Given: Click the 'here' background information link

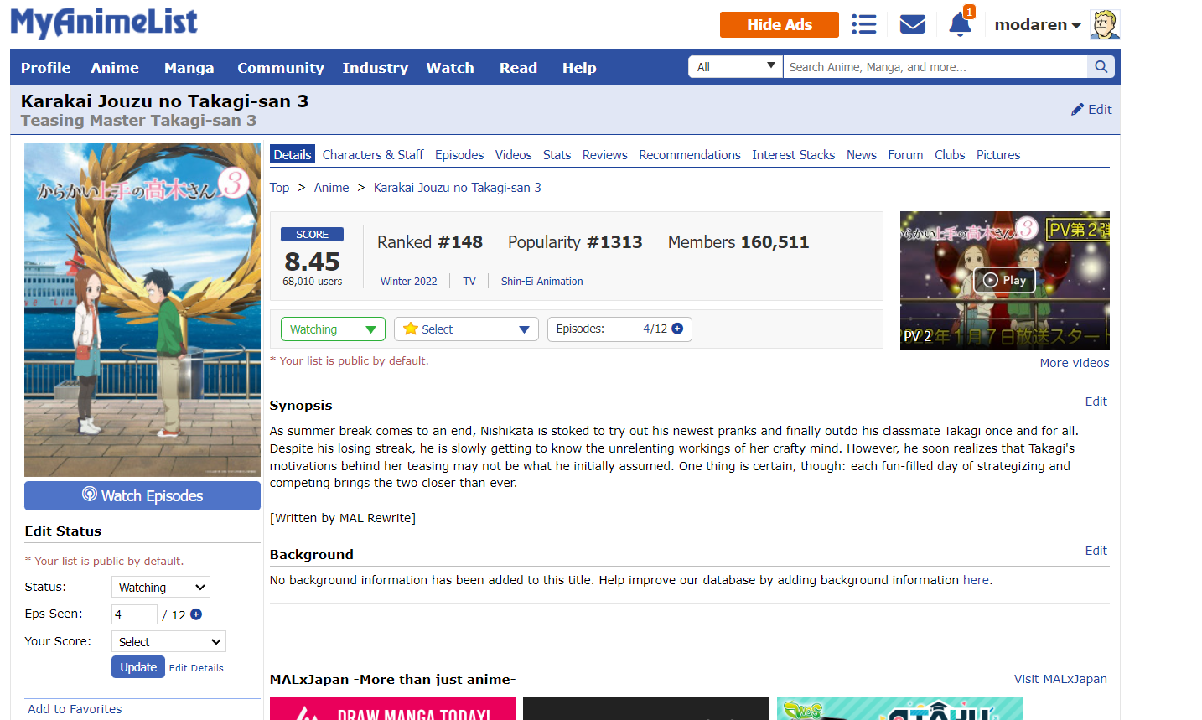Looking at the screenshot, I should coord(976,580).
